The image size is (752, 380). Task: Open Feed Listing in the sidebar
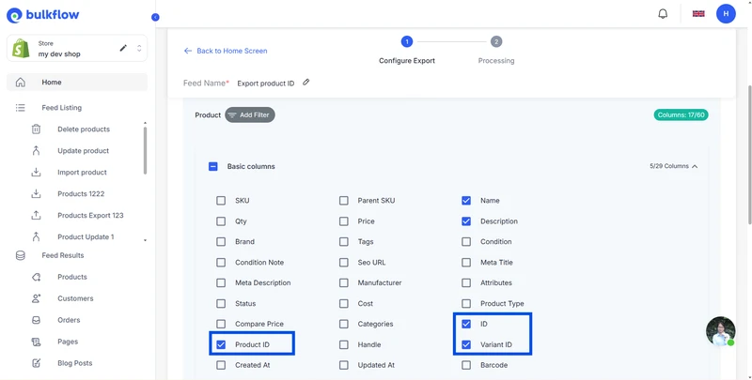61,108
